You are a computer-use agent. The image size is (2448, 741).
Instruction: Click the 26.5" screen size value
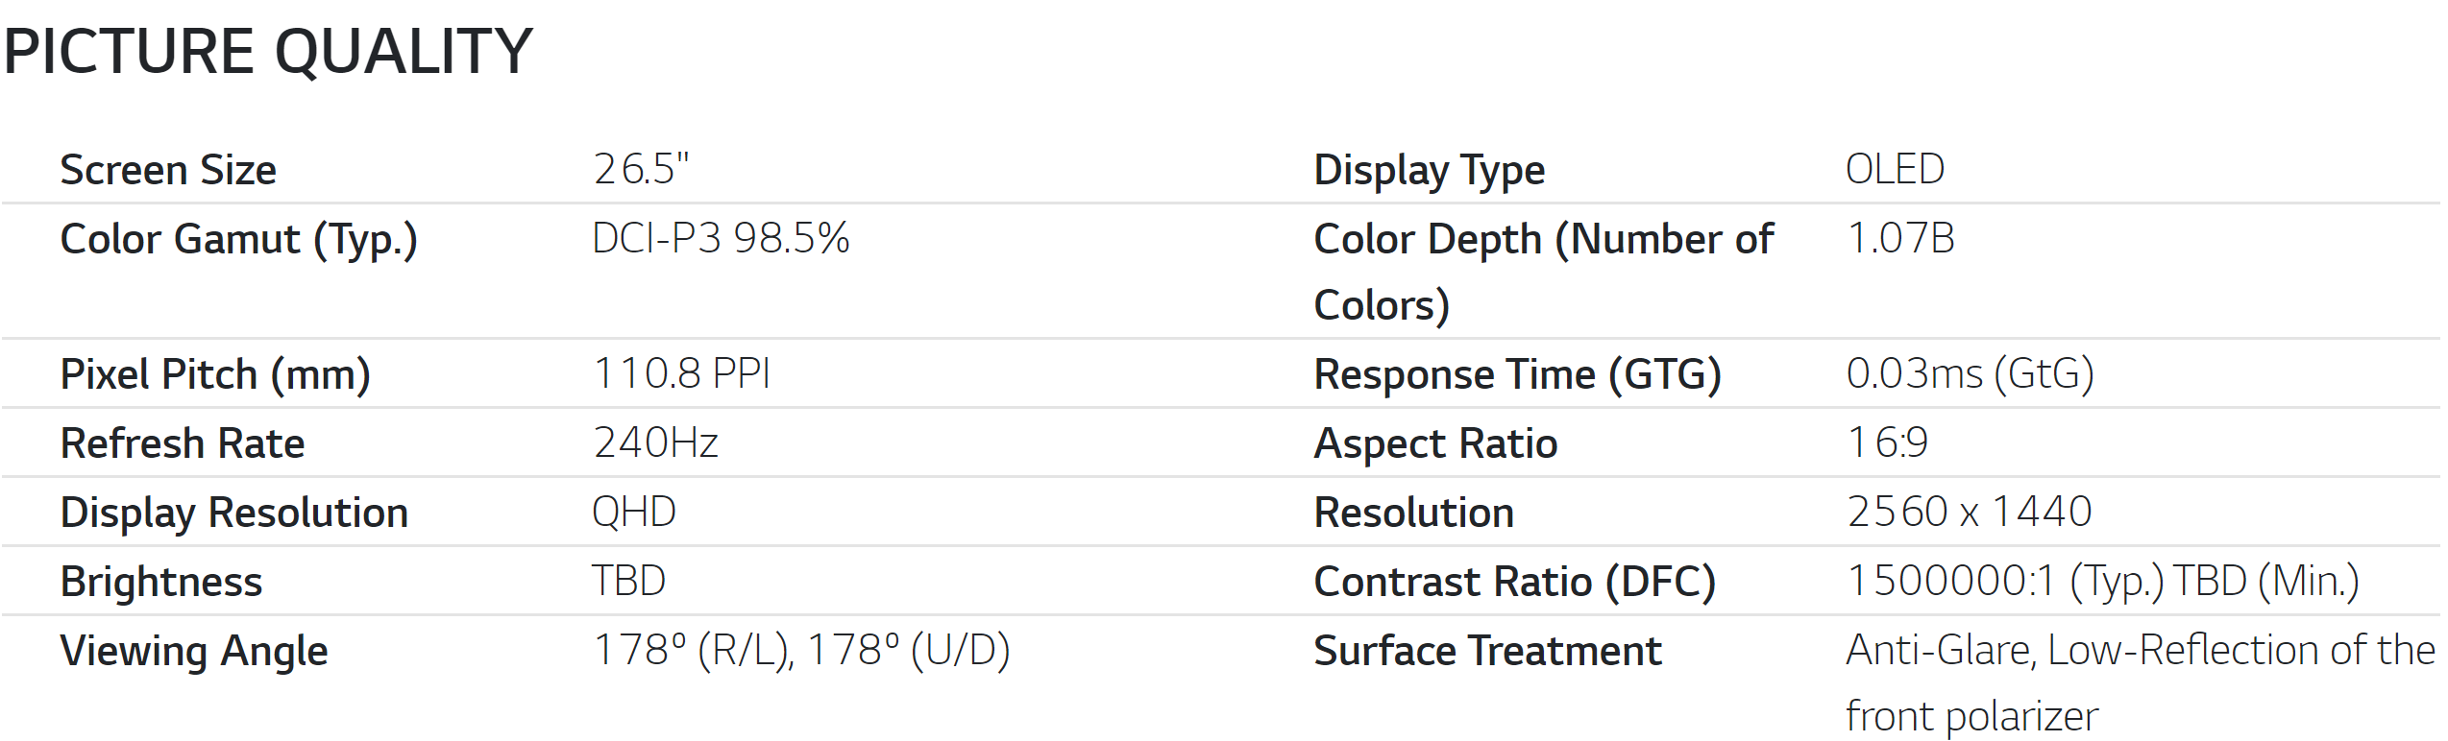(x=641, y=169)
